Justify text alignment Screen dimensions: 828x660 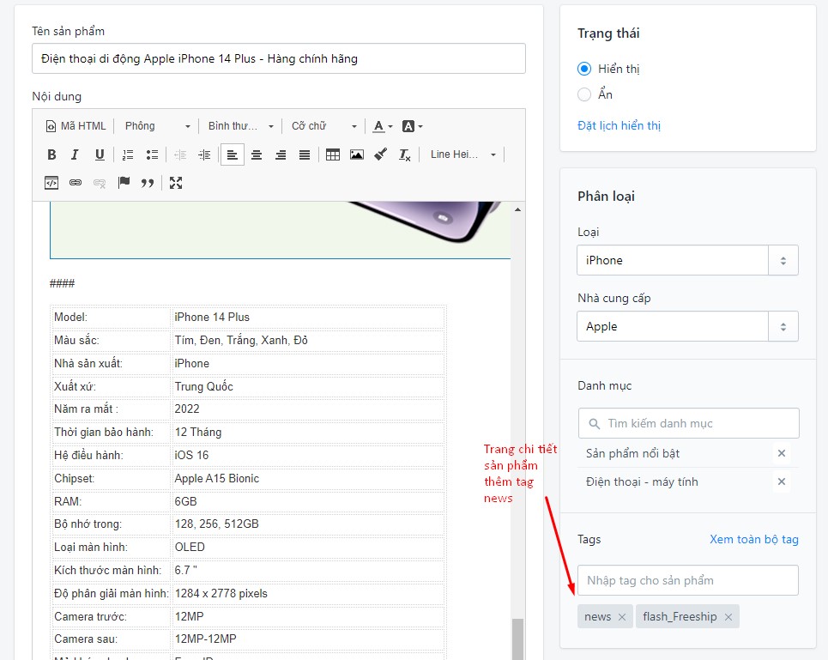click(305, 154)
